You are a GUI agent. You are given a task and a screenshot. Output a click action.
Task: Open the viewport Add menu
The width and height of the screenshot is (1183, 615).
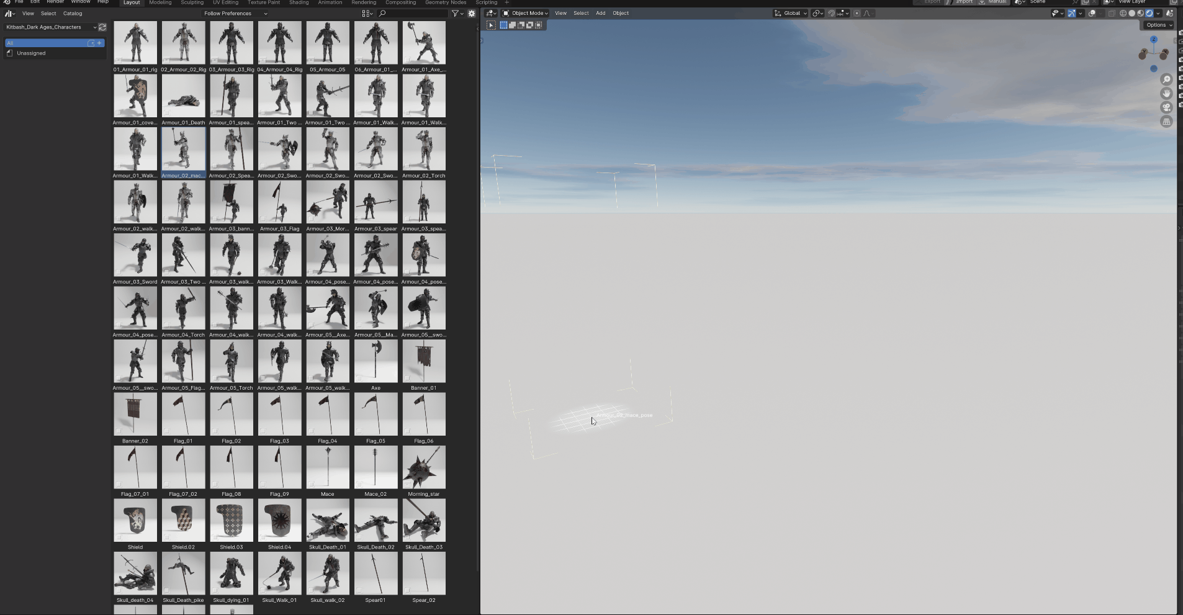600,13
